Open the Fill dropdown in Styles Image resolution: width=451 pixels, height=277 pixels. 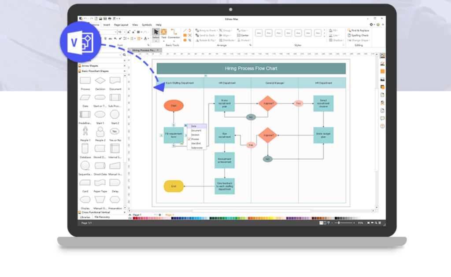(x=334, y=30)
